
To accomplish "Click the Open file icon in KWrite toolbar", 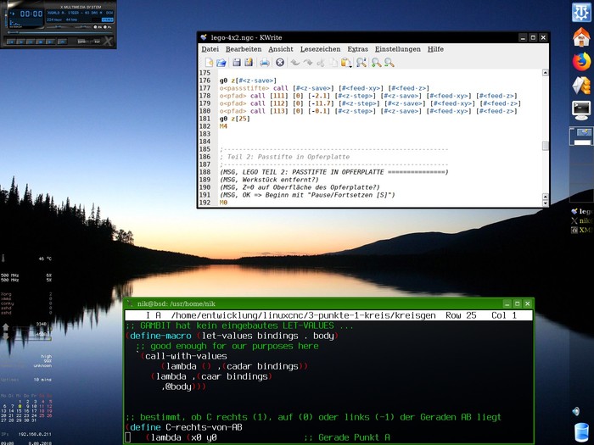I will point(221,63).
